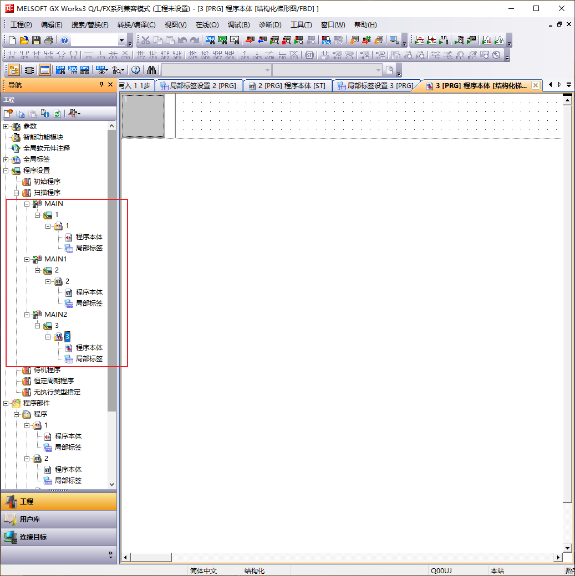Click the binoculars search icon

coord(151,70)
